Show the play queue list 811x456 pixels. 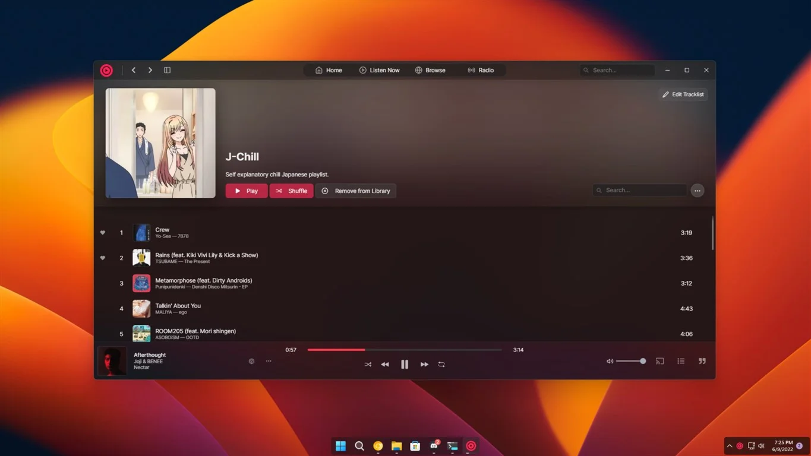click(681, 361)
